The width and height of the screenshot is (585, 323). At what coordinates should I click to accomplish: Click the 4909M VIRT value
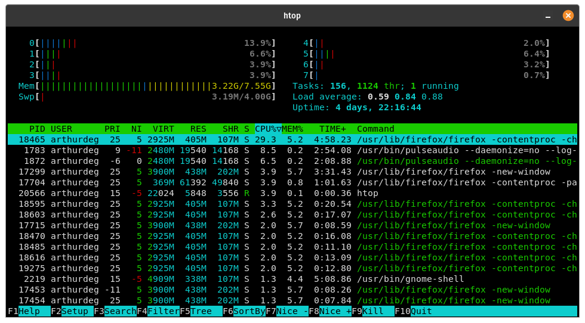pos(161,279)
